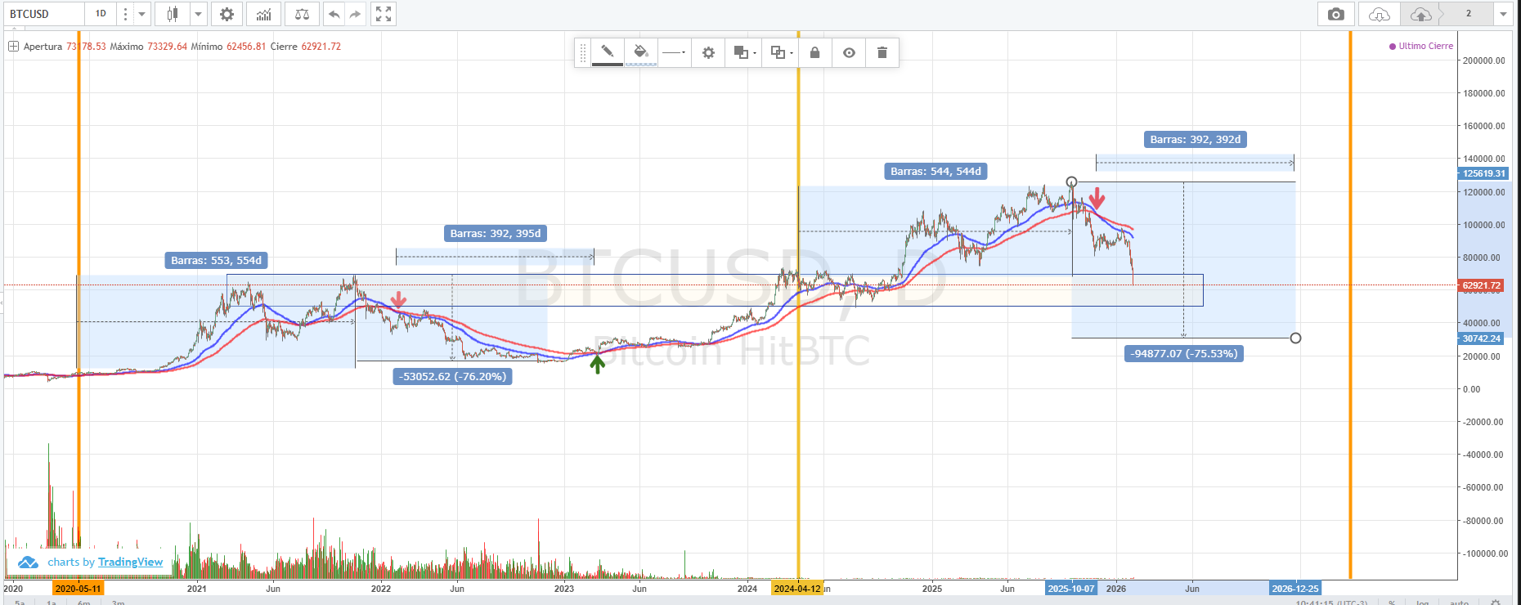
Task: Open the line style dropdown
Action: [674, 52]
